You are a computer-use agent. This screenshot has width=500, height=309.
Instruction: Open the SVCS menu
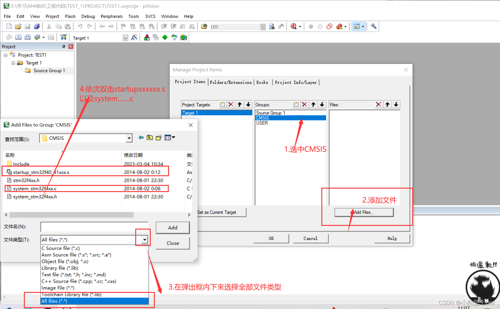click(x=150, y=16)
